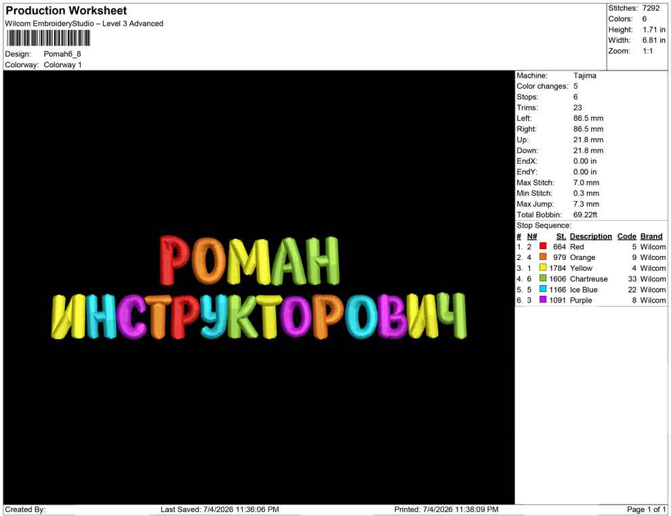
Task: Click the 'Red' description in stop sequence
Action: tap(577, 246)
